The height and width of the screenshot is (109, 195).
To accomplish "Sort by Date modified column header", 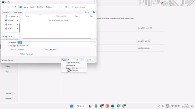I will coord(61,16).
